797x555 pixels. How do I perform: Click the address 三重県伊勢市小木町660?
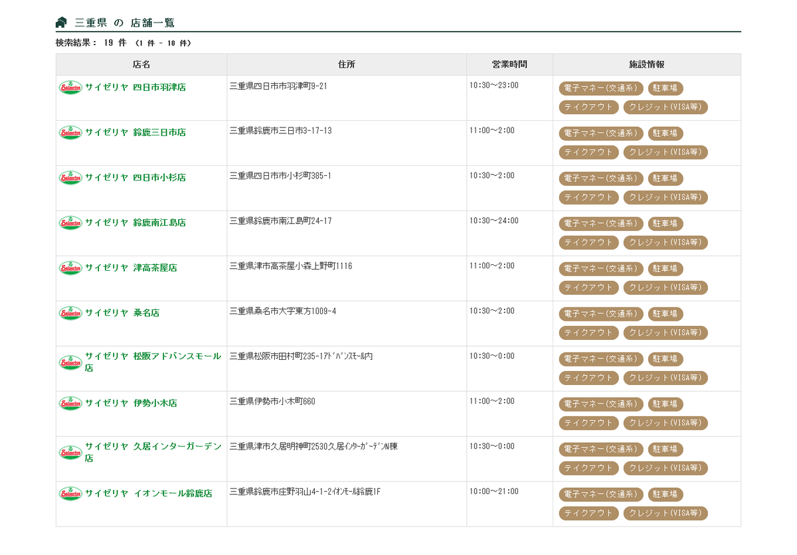[x=272, y=402]
